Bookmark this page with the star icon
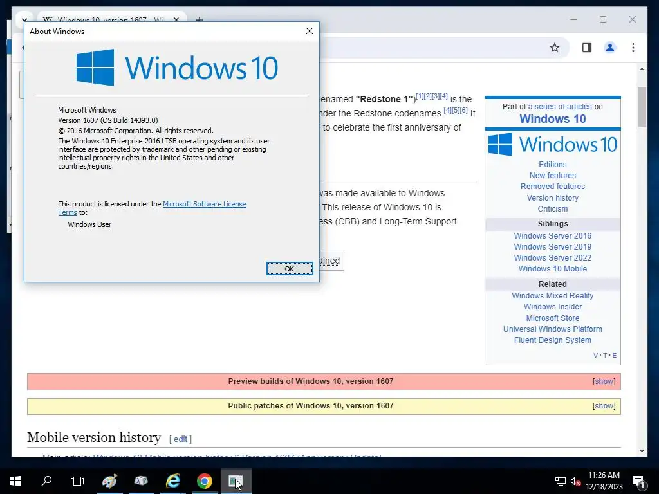 [555, 48]
